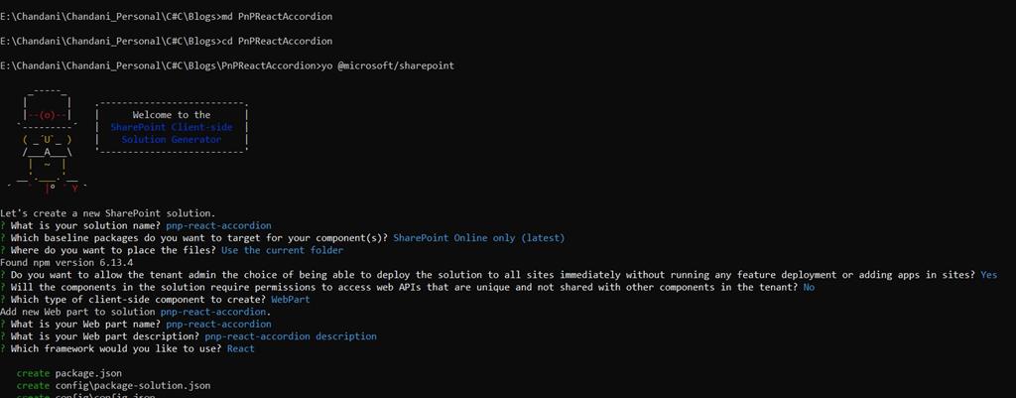The width and height of the screenshot is (1016, 398).
Task: Click the blue "Solution Generator" banner text
Action: pyautogui.click(x=171, y=140)
